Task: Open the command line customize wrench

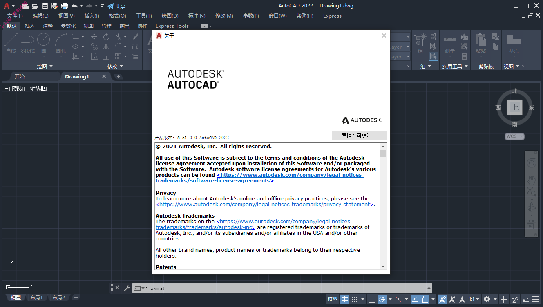Action: (x=127, y=288)
